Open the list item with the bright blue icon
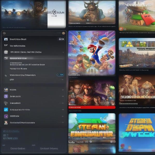Image resolution: width=155 pixels, height=155 pixels. click(x=34, y=110)
